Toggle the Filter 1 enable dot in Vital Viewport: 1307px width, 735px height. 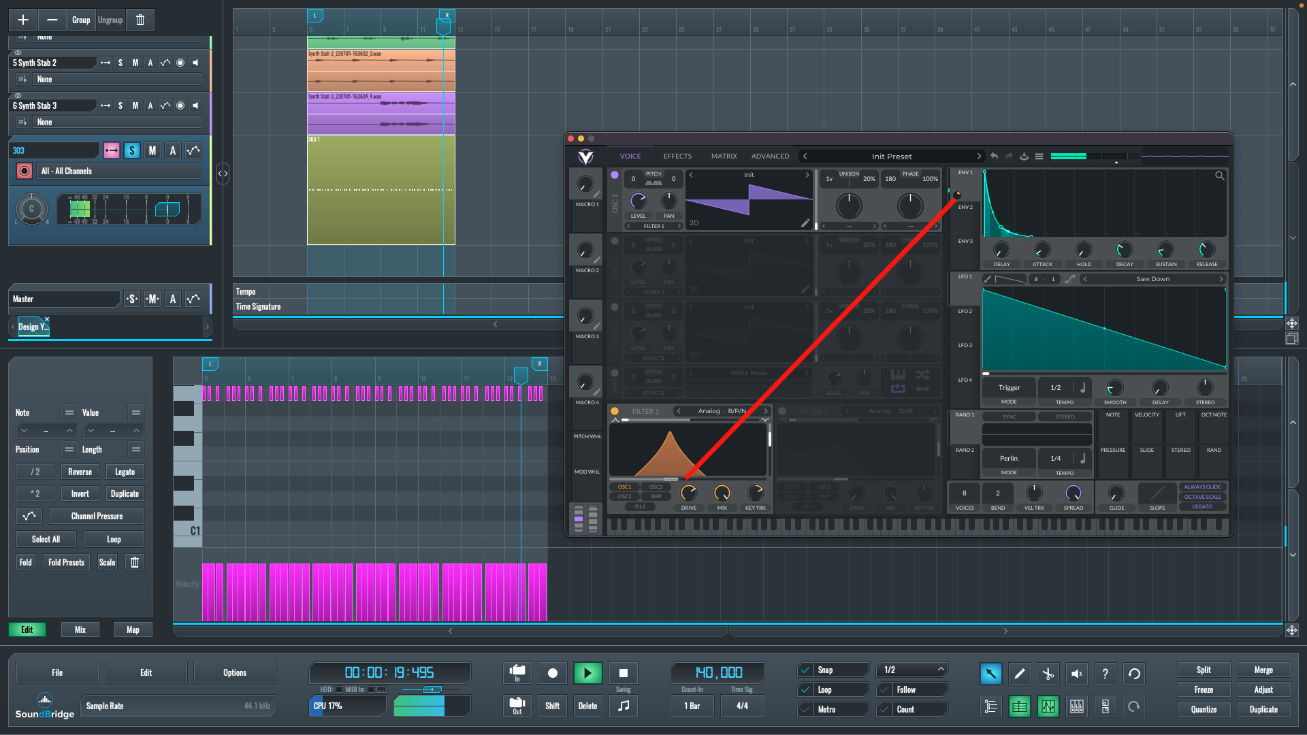coord(615,411)
